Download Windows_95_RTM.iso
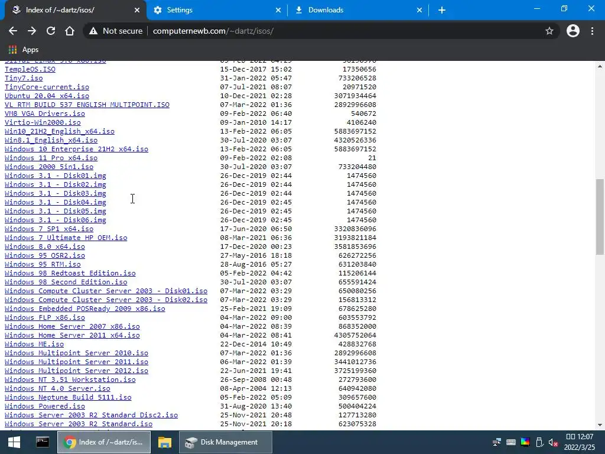The height and width of the screenshot is (454, 605). tap(43, 264)
